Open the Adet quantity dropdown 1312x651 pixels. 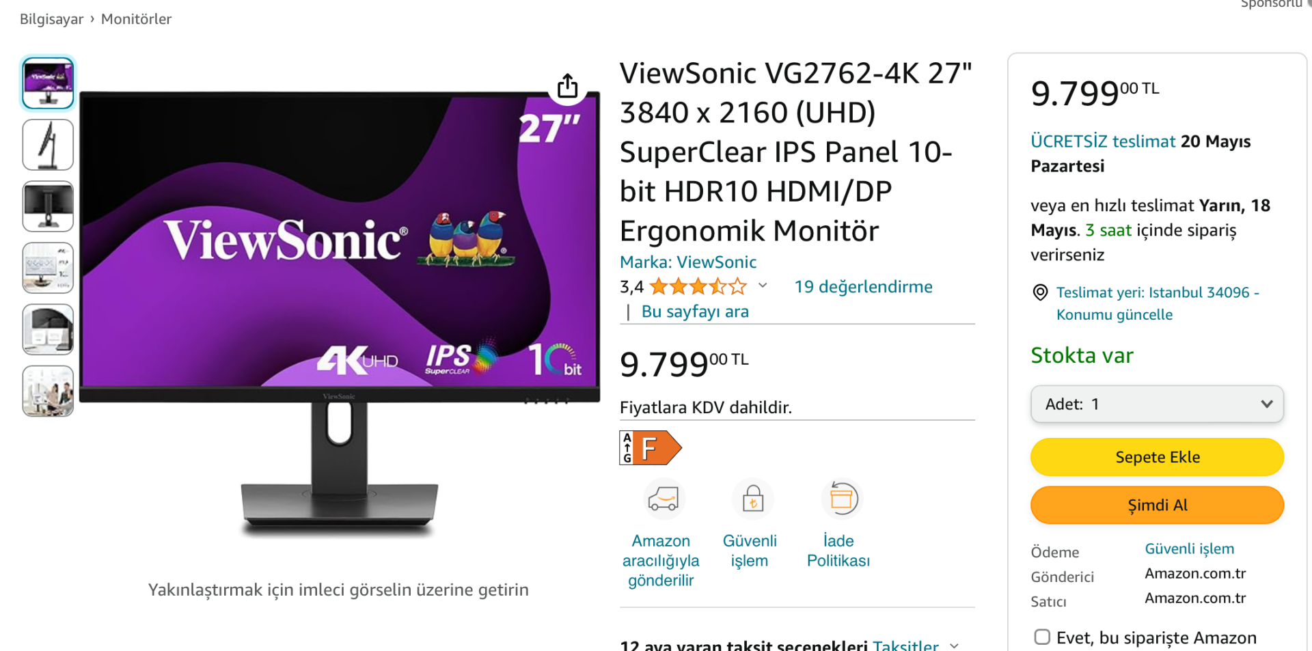tap(1157, 404)
